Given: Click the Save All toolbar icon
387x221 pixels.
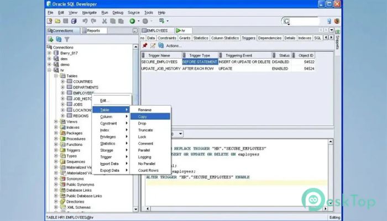Looking at the screenshot, I should pos(74,21).
